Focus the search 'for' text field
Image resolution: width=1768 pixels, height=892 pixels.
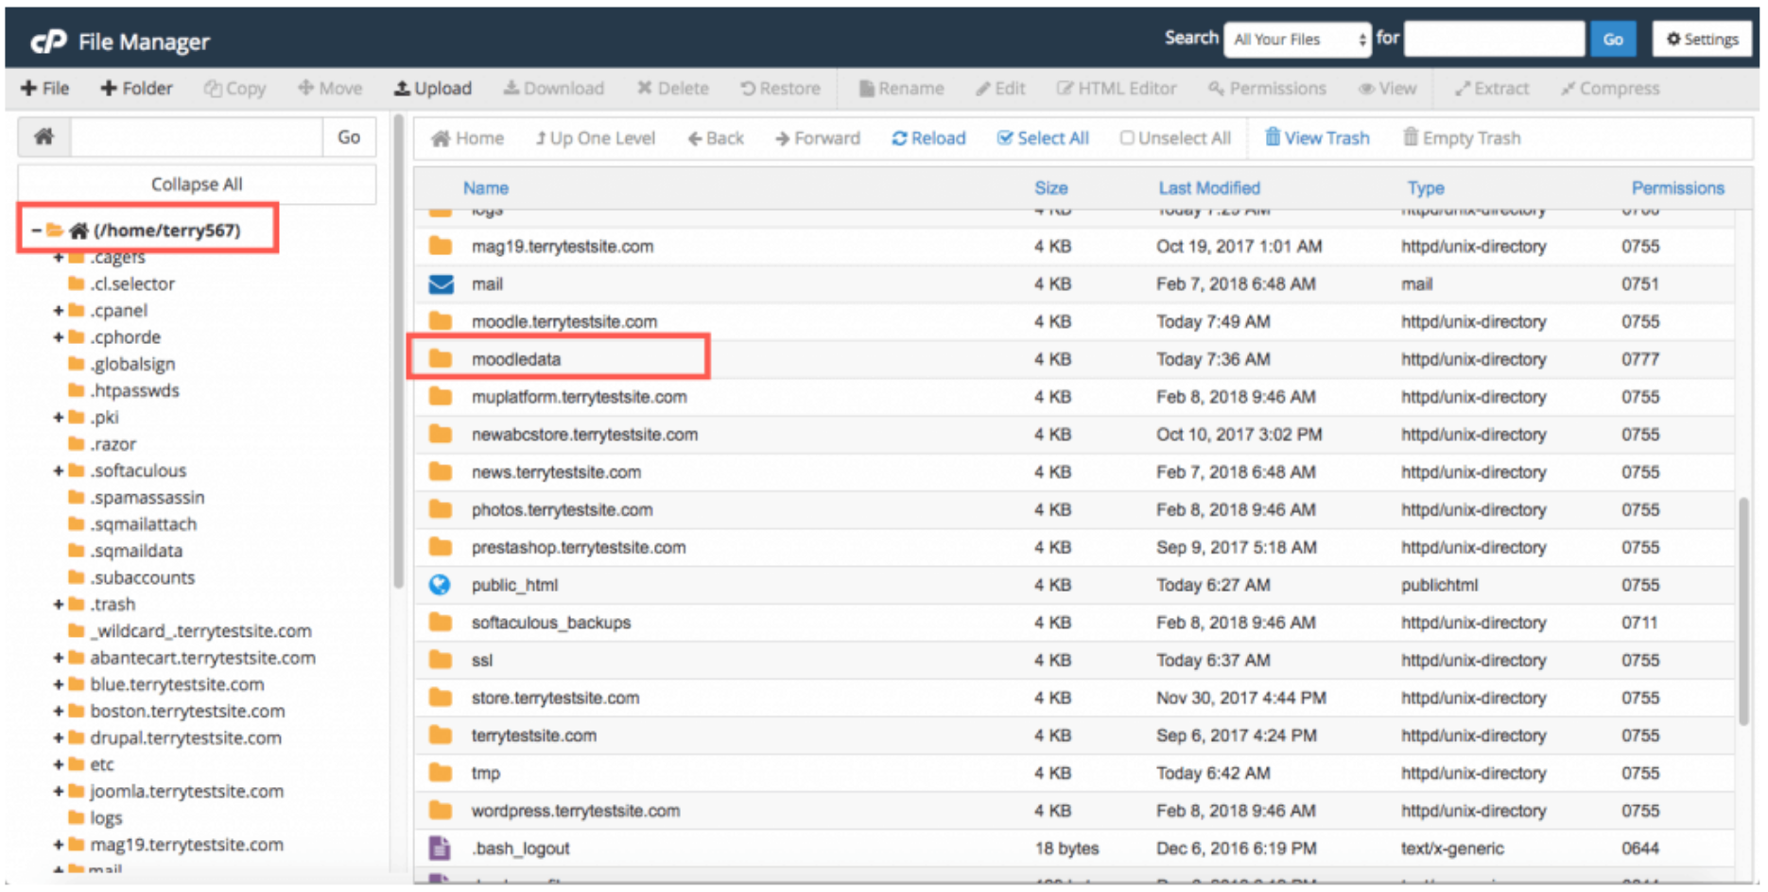coord(1494,39)
